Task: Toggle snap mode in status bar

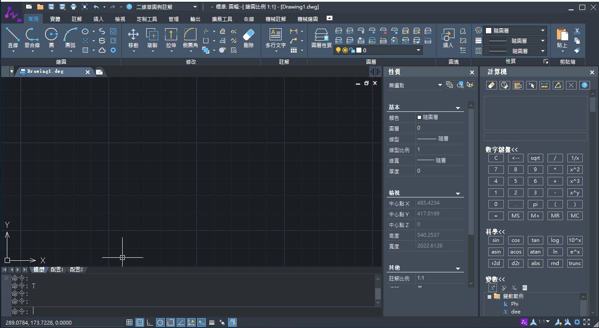Action: click(x=129, y=322)
